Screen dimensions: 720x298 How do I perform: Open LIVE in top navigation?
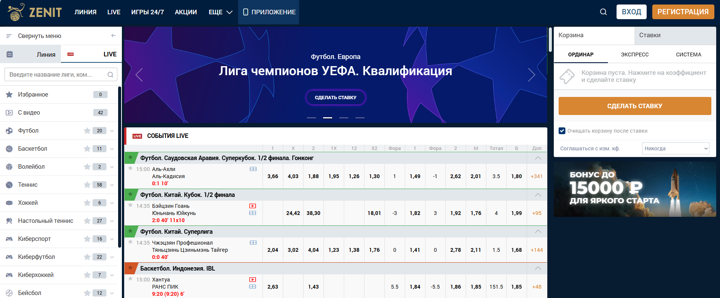click(x=114, y=12)
